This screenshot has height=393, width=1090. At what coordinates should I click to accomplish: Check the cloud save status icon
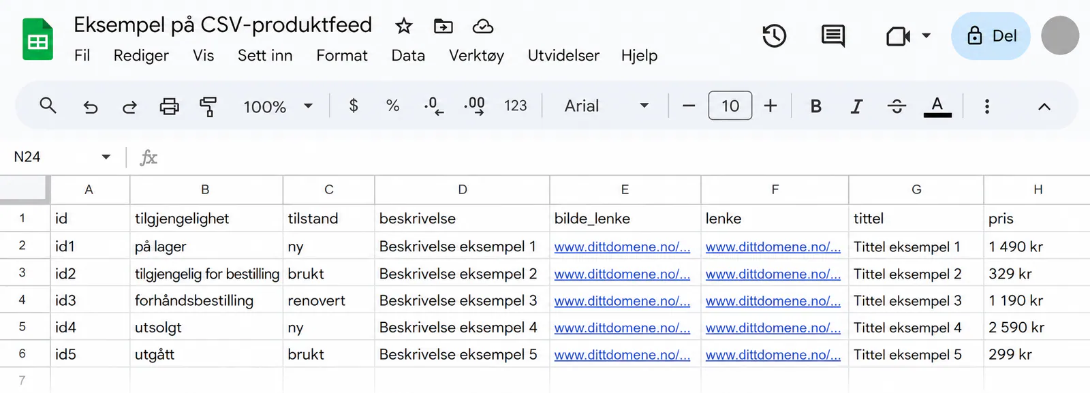pyautogui.click(x=483, y=27)
